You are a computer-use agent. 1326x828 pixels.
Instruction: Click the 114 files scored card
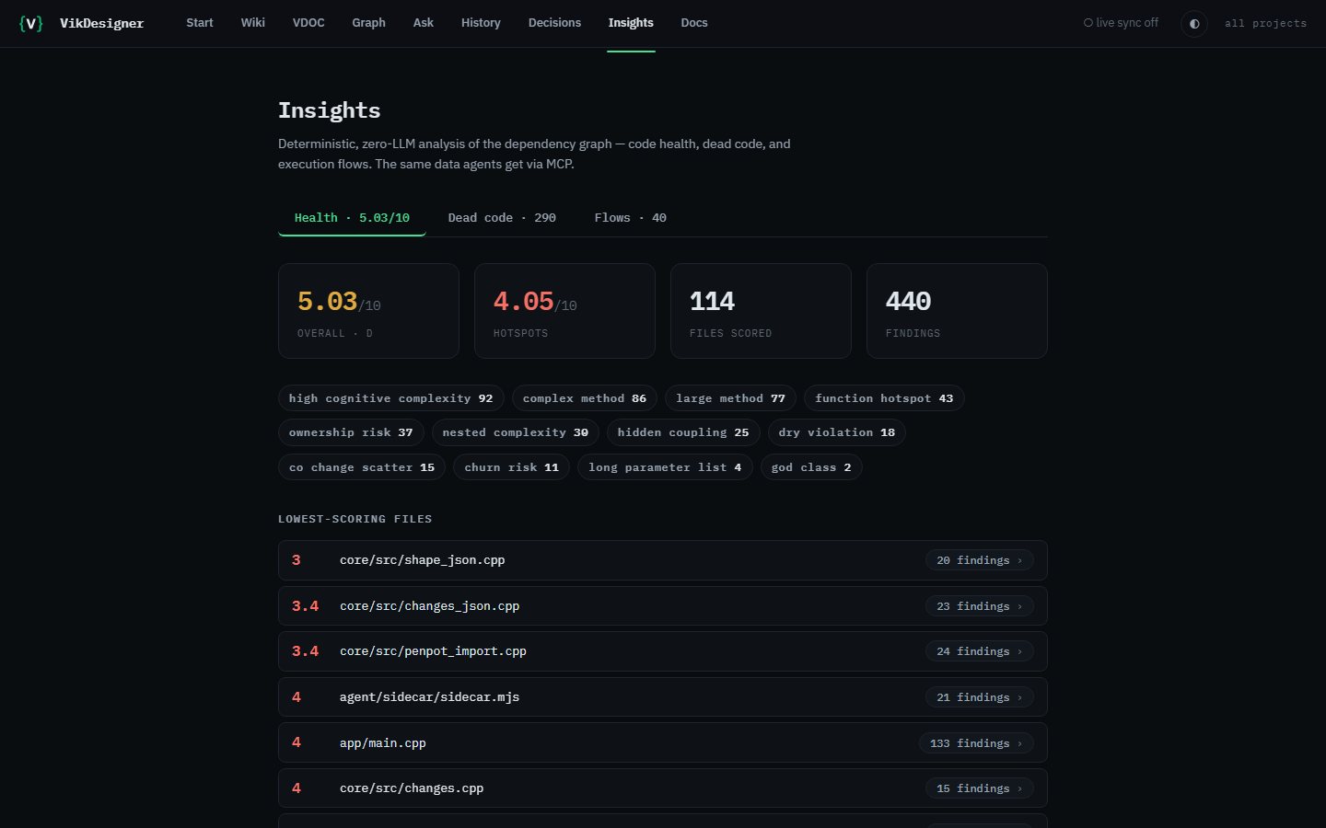click(761, 311)
